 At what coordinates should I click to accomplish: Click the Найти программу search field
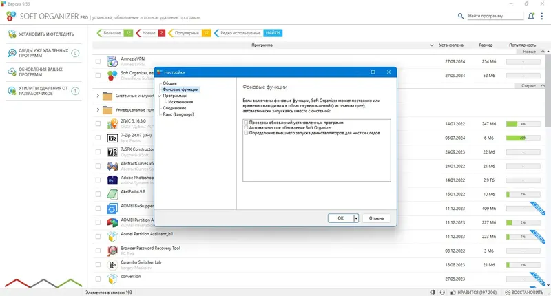coord(495,16)
